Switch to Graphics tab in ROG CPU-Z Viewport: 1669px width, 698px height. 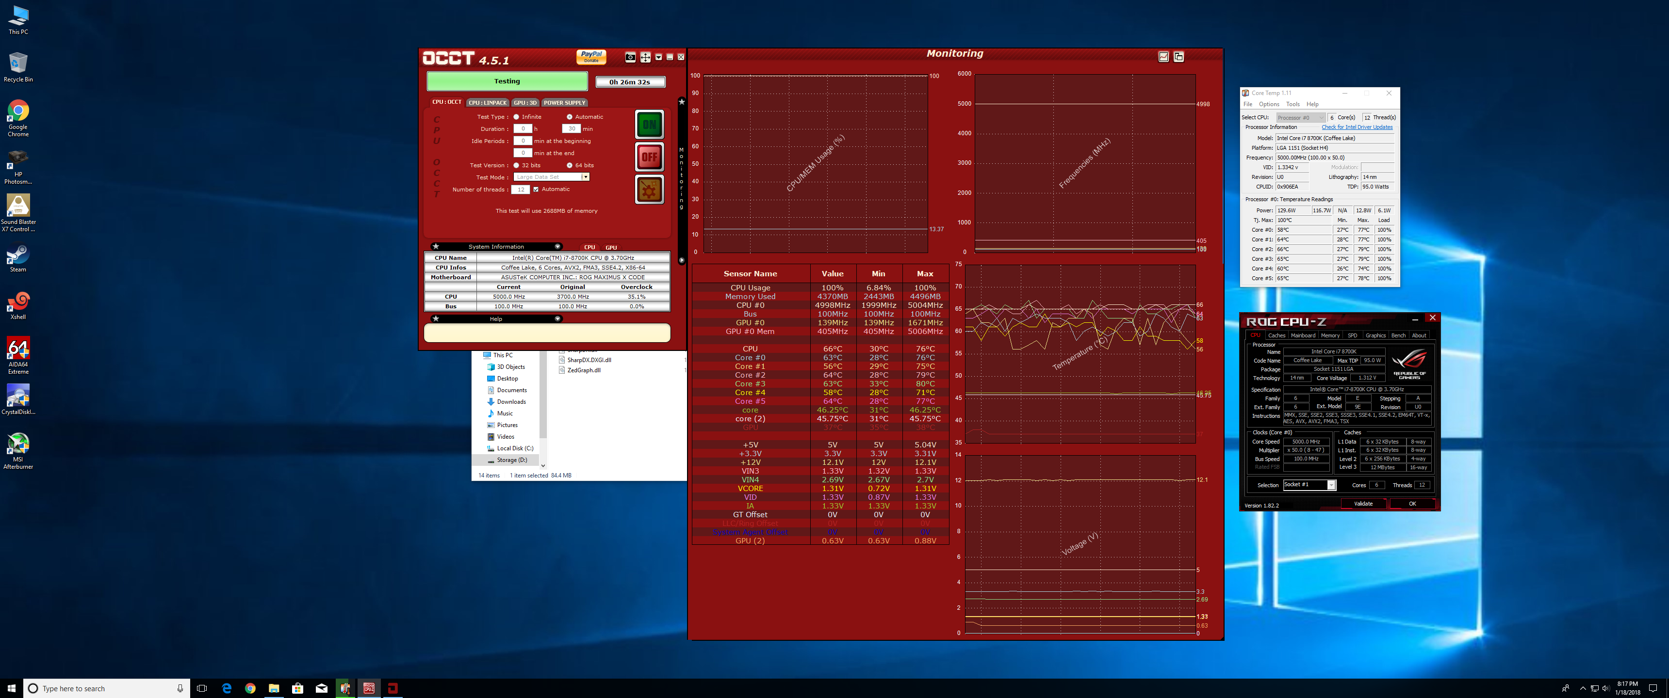pyautogui.click(x=1375, y=335)
